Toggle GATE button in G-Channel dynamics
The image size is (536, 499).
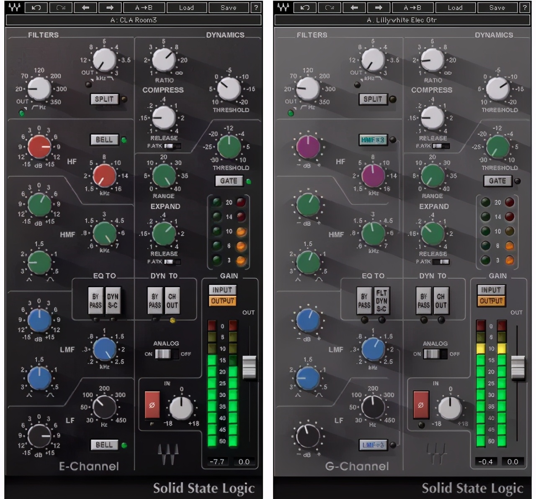click(x=497, y=181)
